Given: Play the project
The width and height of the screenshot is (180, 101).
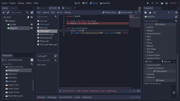Looking at the screenshot, I should pos(148,3).
